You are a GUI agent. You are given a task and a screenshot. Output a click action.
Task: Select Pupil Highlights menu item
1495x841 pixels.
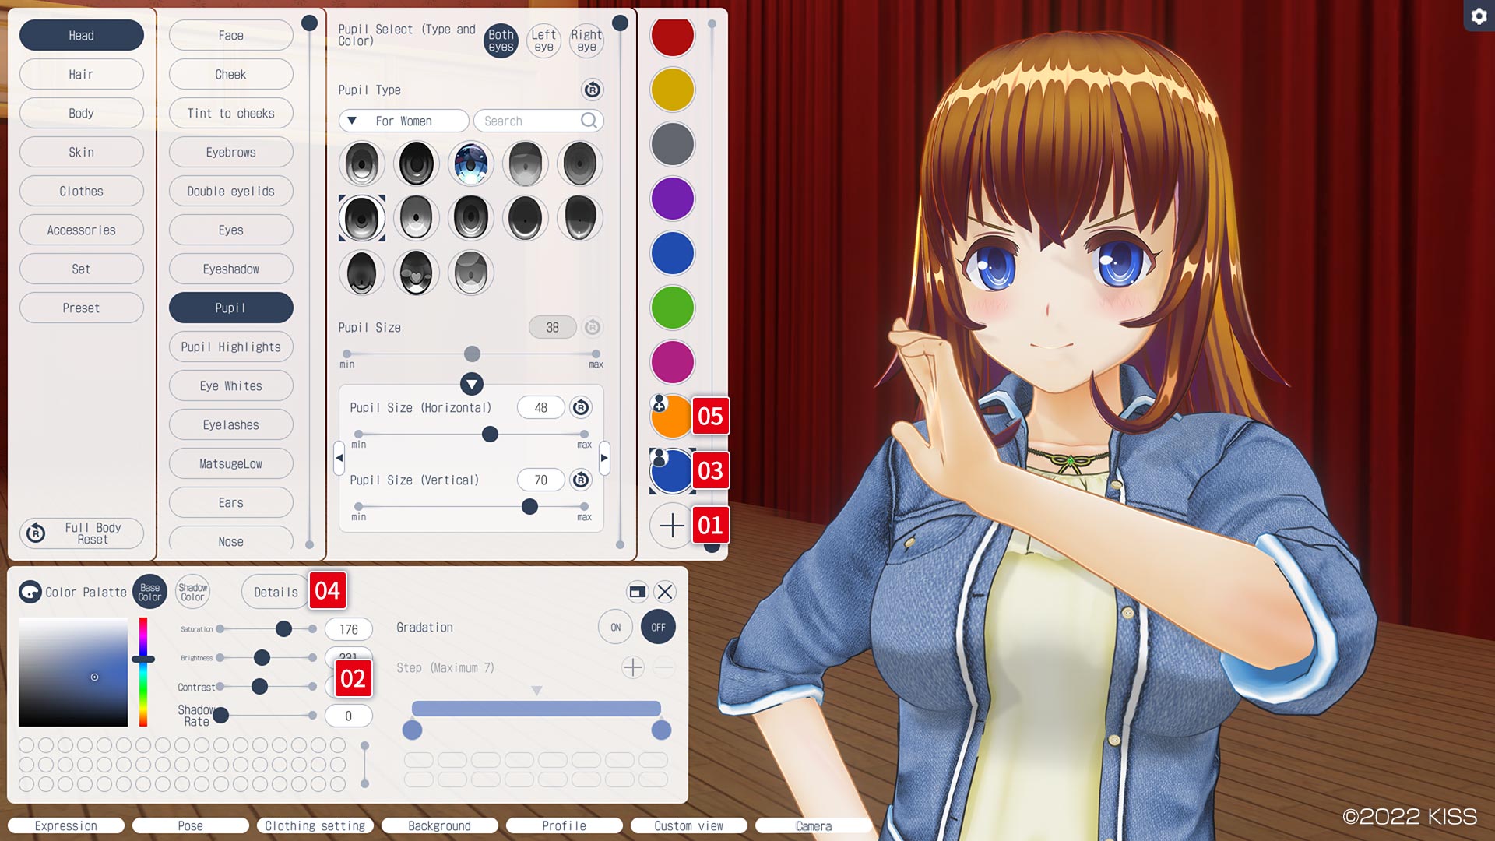(x=230, y=347)
